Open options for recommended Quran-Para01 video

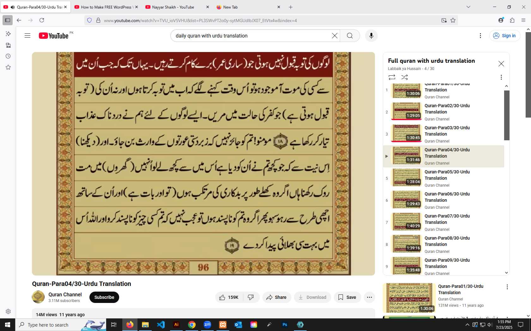[507, 287]
